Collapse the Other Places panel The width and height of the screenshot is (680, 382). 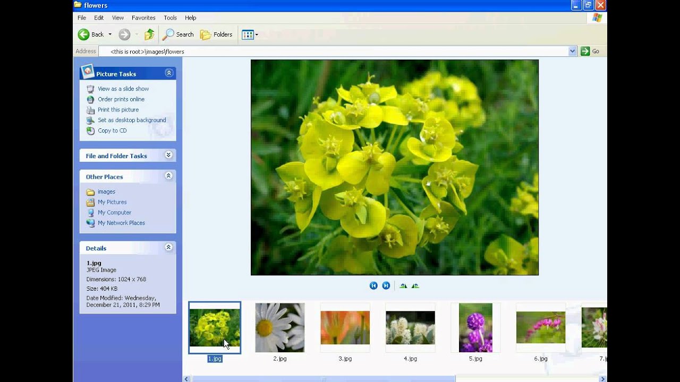tap(169, 176)
